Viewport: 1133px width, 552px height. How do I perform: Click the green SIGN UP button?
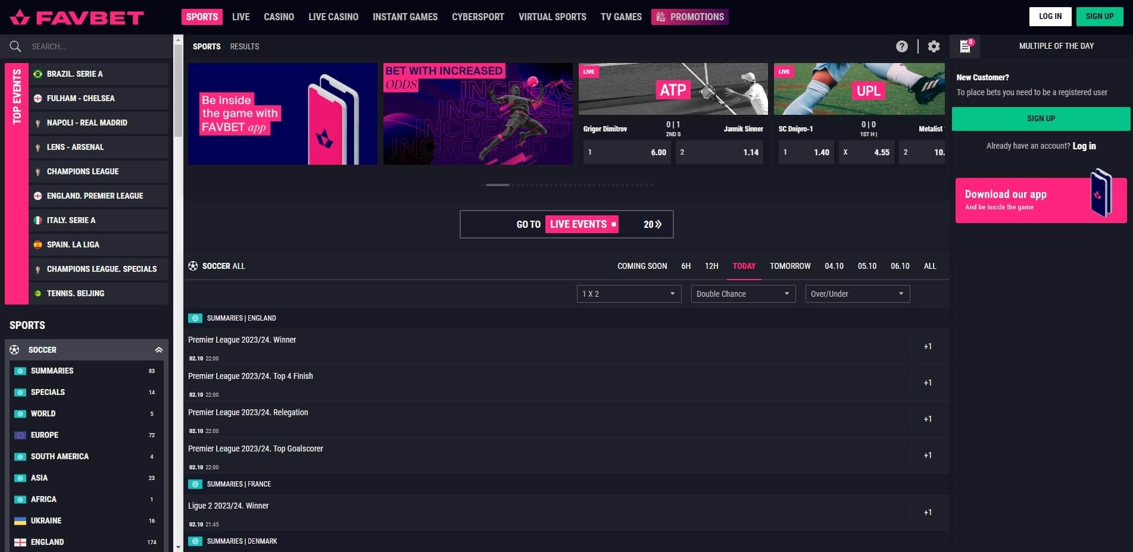pyautogui.click(x=1040, y=118)
